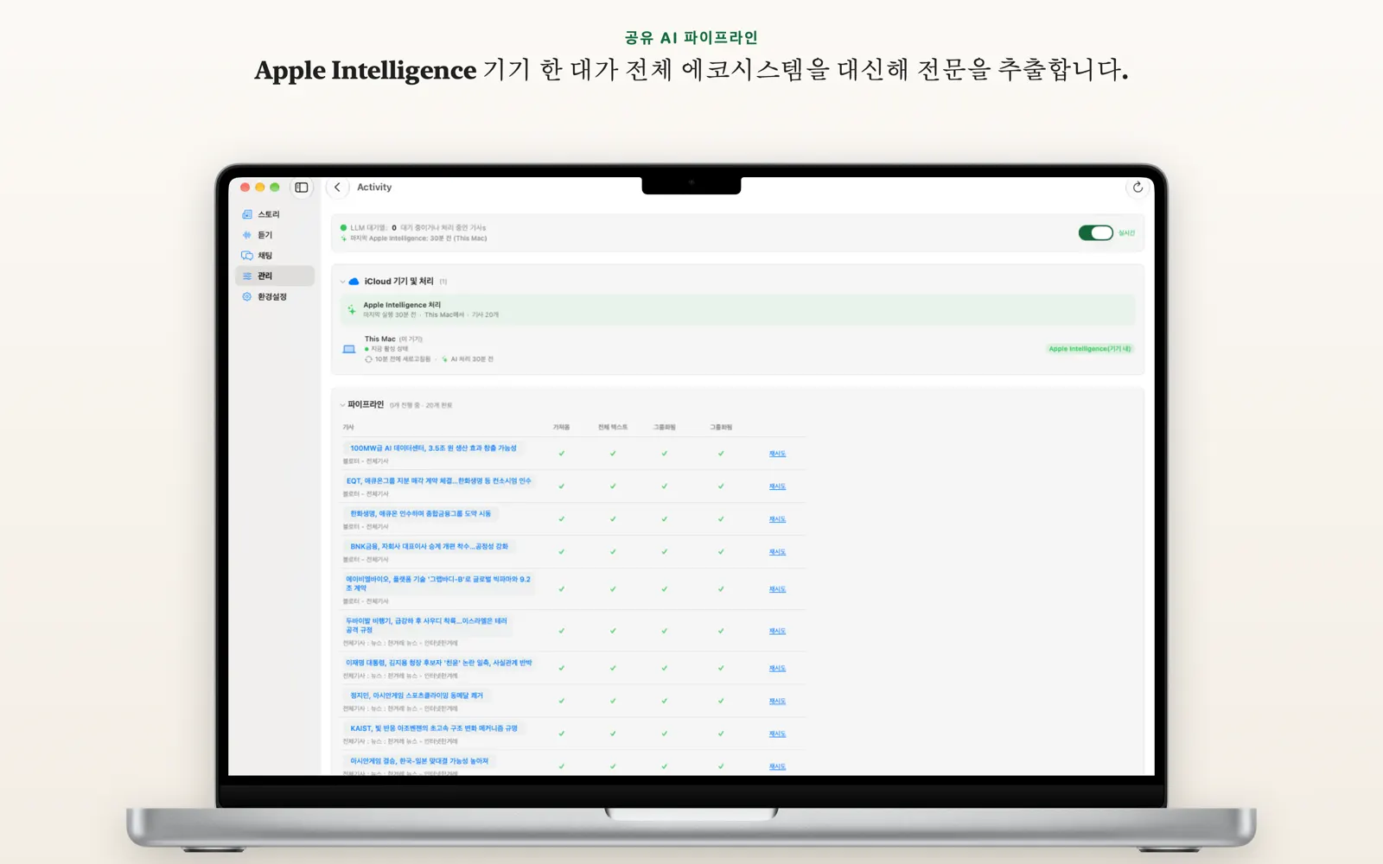Open article '아시안게임 결승, 한국-일본' title
Image resolution: width=1383 pixels, height=864 pixels.
(x=419, y=761)
